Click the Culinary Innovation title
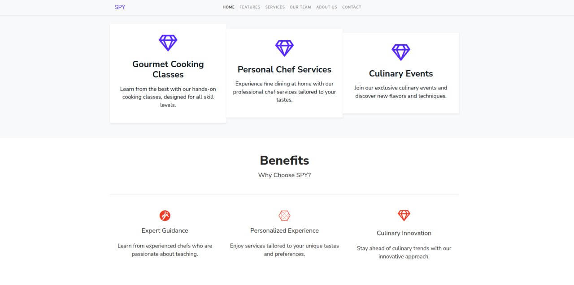This screenshot has height=285, width=574. coord(404,233)
